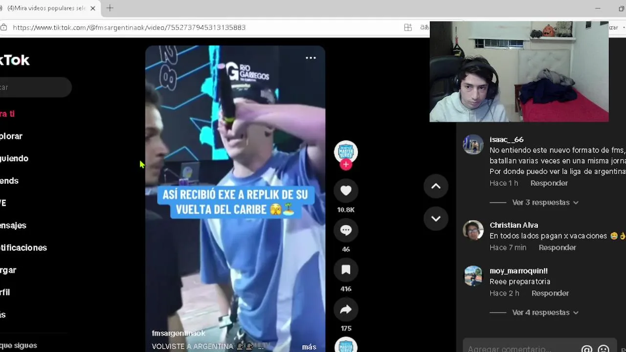Like the video with the heart icon
626x352 pixels.
(x=346, y=191)
